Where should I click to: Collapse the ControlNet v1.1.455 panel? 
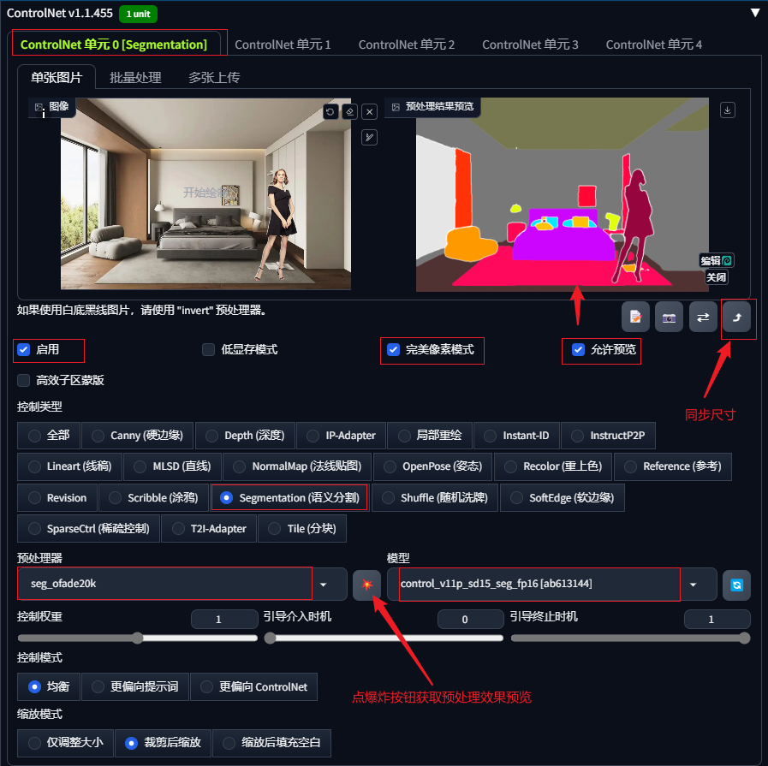[x=755, y=13]
